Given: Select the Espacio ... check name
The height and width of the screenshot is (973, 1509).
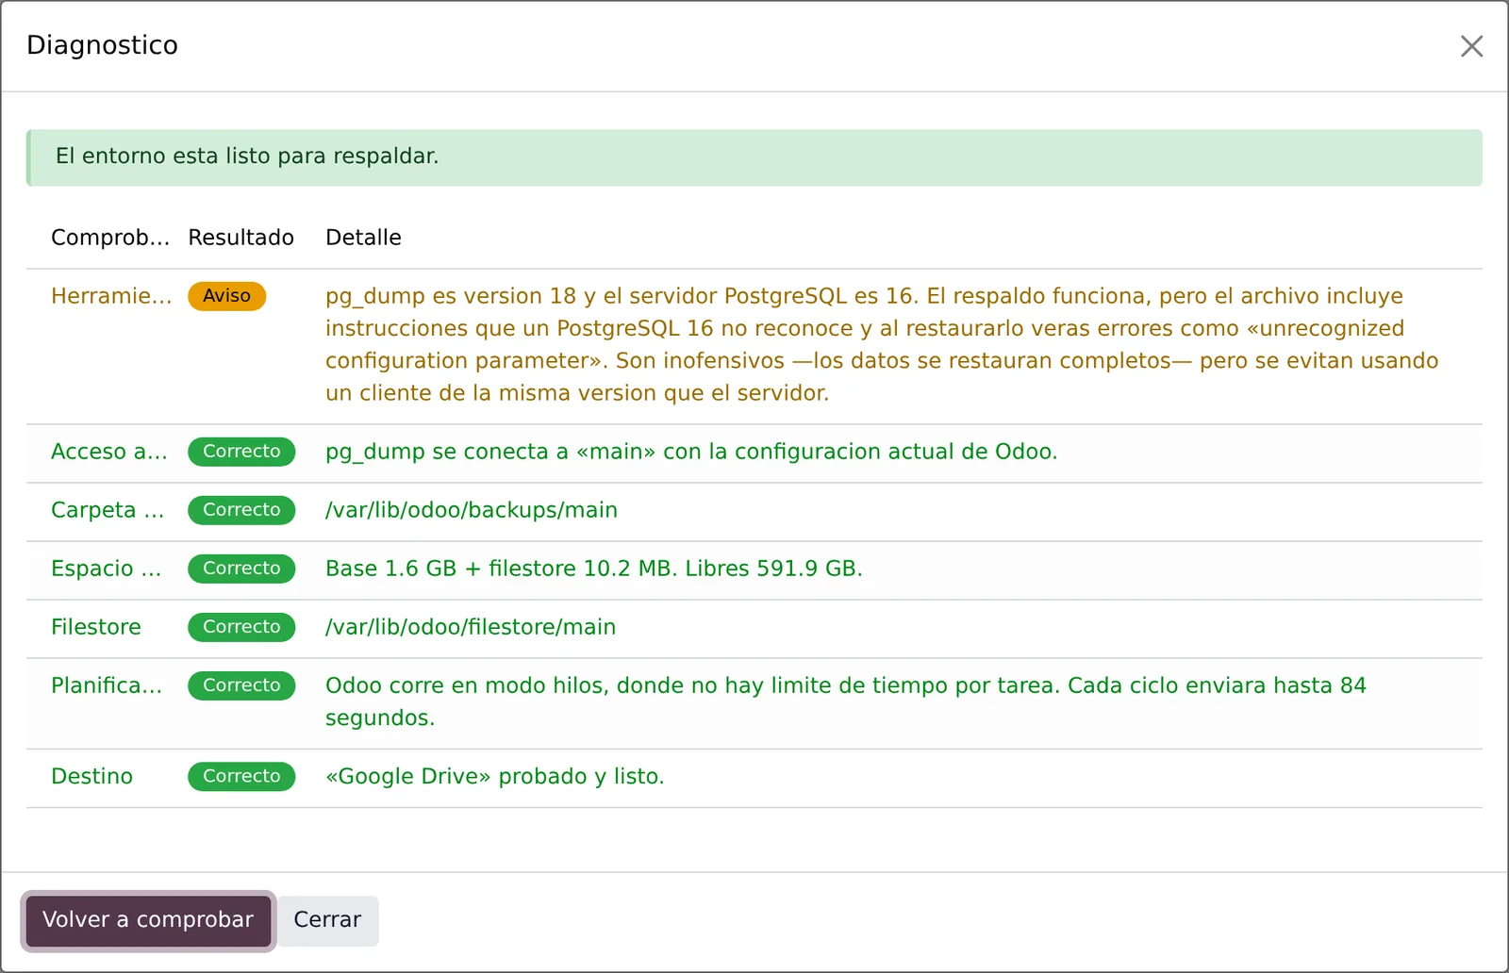Looking at the screenshot, I should click(x=107, y=569).
